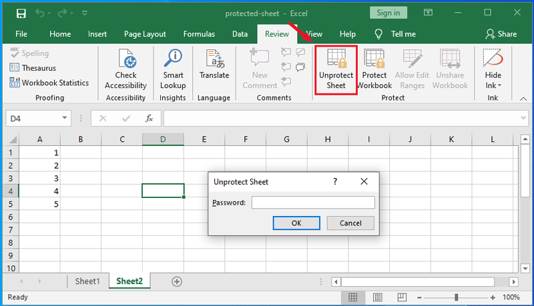Screen dimensions: 534x306
Task: Open Customize Quick Access Toolbar dropdown
Action: pyautogui.click(x=85, y=13)
